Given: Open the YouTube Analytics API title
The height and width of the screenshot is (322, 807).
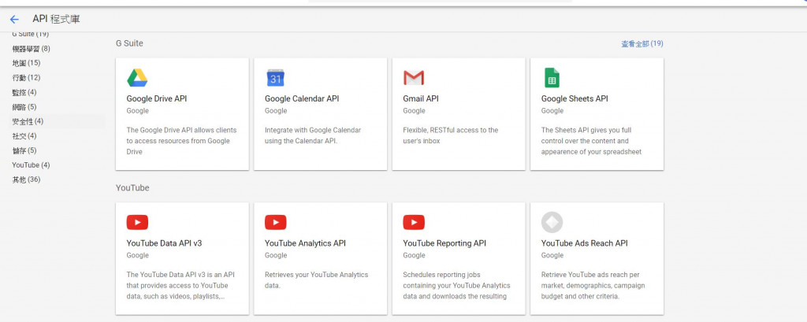Looking at the screenshot, I should [305, 243].
